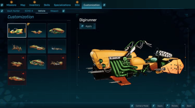The width and height of the screenshot is (195, 108).
Task: Click the Z previous sub-tab key icon
Action: pos(2,11)
